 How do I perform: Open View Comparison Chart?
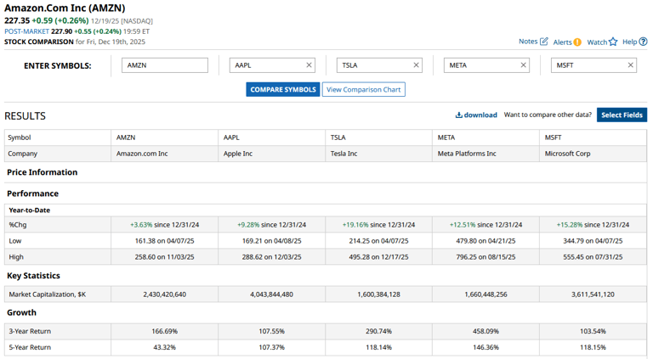point(363,89)
